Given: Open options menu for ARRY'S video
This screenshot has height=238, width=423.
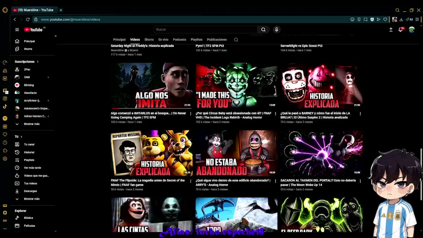Looking at the screenshot, I should (275, 181).
